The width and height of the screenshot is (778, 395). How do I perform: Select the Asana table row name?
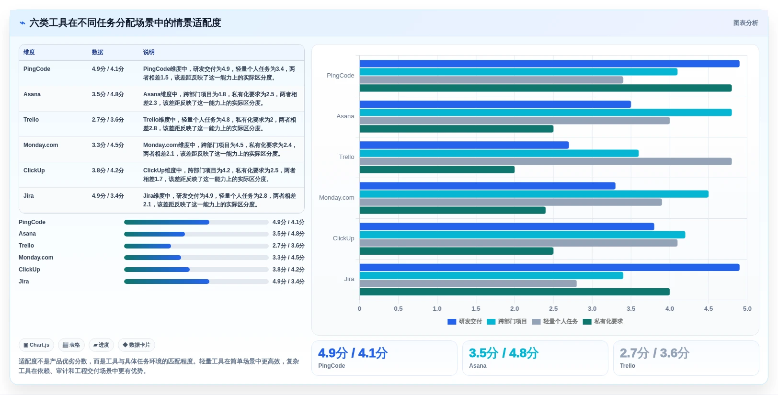32,94
